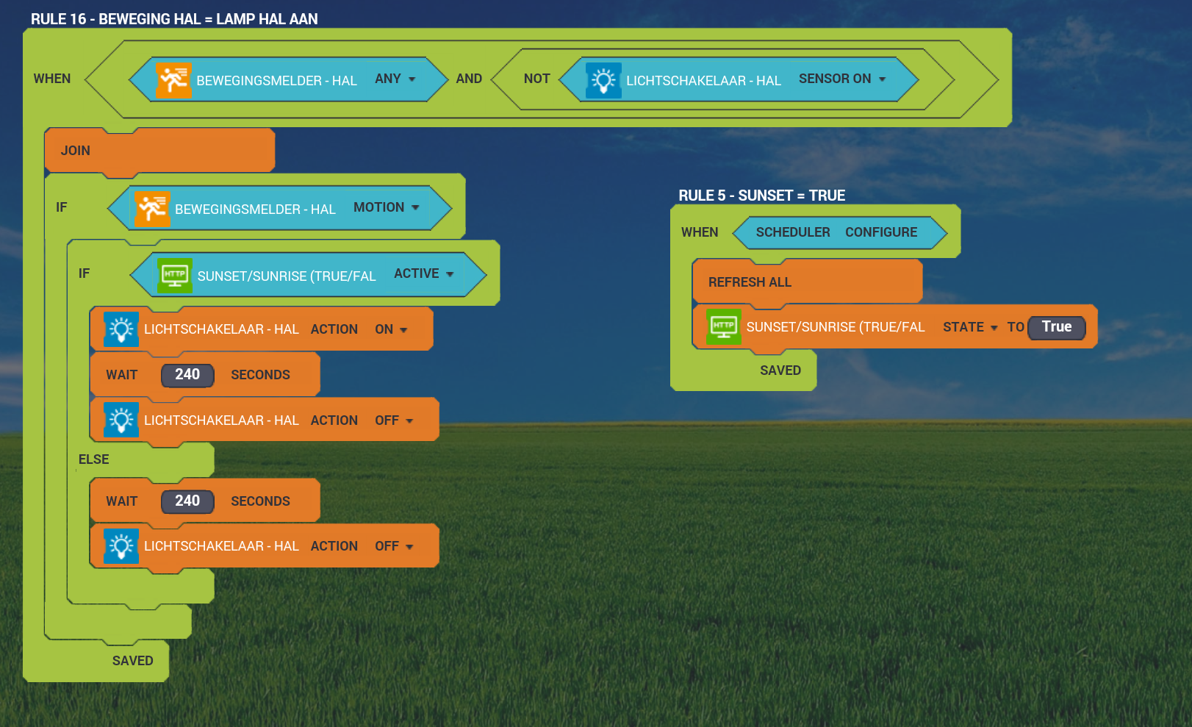This screenshot has height=727, width=1192.
Task: Click light icon on last ACTION OFF block
Action: tap(121, 546)
